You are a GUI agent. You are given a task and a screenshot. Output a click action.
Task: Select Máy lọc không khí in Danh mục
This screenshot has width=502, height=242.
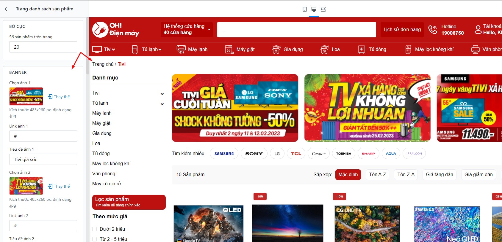pos(111,163)
